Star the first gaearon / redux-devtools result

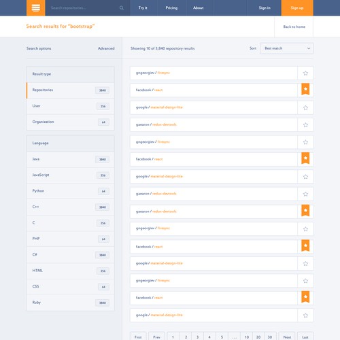pos(305,124)
